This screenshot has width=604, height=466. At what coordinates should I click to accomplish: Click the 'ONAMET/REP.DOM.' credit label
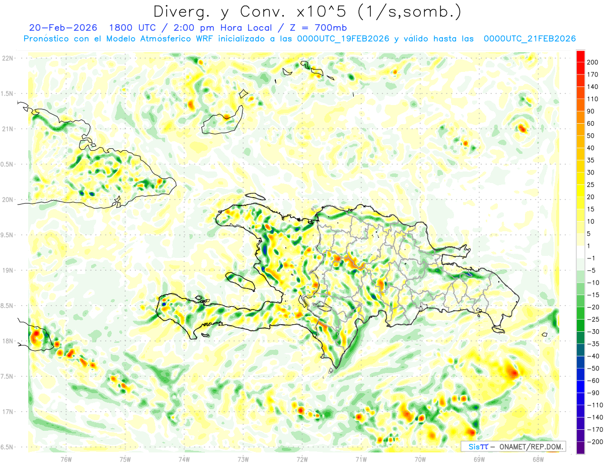[531, 446]
